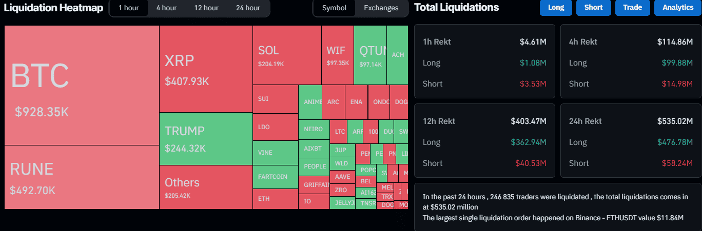Select the 12 hour timeframe tab
This screenshot has width=702, height=231.
pos(206,8)
